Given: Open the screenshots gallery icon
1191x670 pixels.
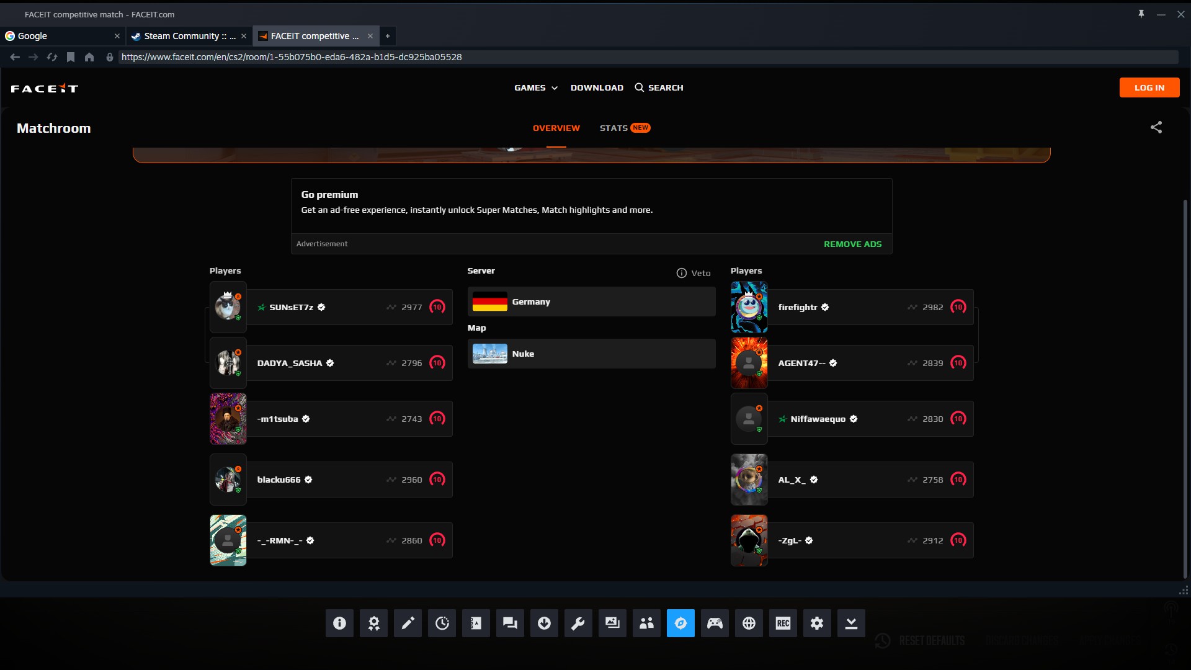Looking at the screenshot, I should [612, 623].
